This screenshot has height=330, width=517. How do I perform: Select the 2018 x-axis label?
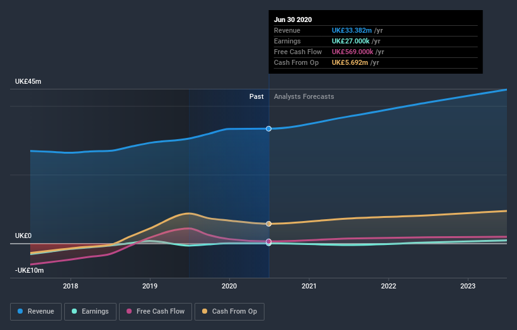71,286
